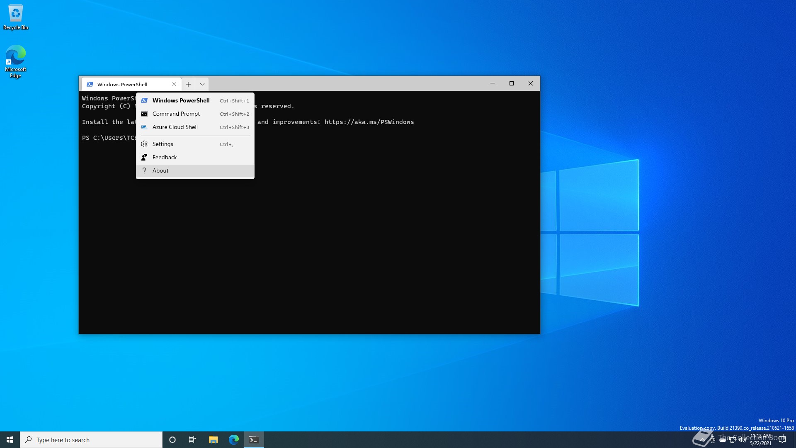796x448 pixels.
Task: Close the Terminal window
Action: pos(531,83)
